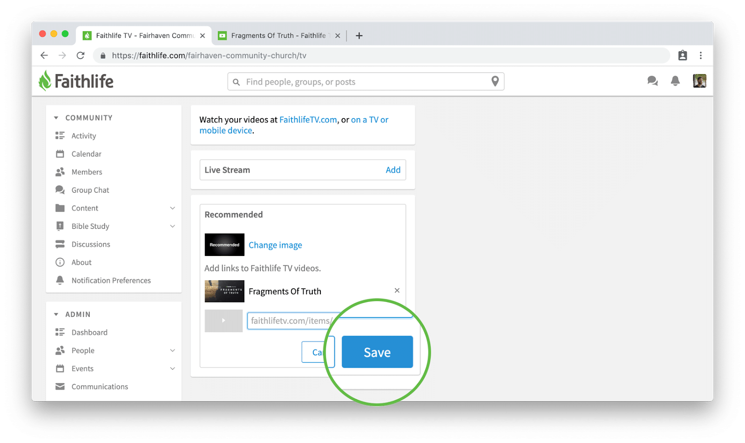Expand the Events submenu chevron

tap(172, 369)
